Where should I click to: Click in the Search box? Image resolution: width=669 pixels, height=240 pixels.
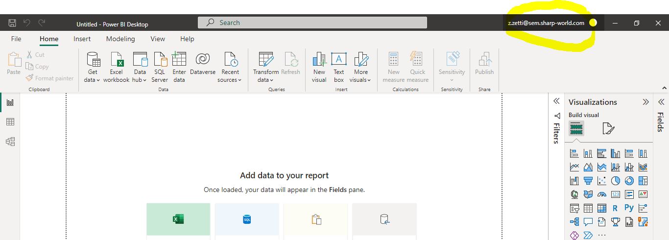pos(312,23)
